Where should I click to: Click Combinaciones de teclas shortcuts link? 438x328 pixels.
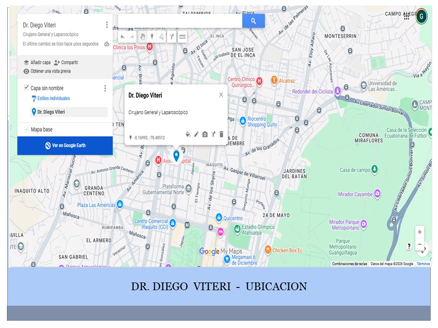click(x=349, y=264)
